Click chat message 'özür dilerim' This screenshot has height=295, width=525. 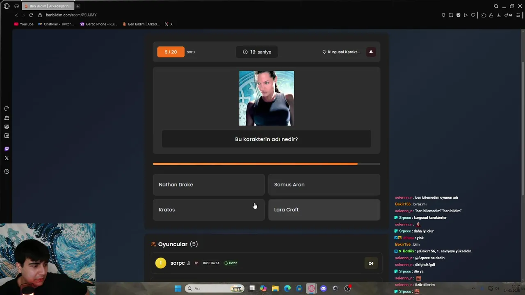pyautogui.click(x=425, y=285)
